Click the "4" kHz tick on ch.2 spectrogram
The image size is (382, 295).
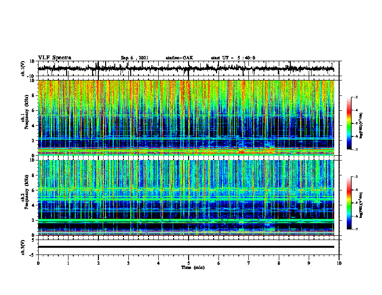pos(34,205)
